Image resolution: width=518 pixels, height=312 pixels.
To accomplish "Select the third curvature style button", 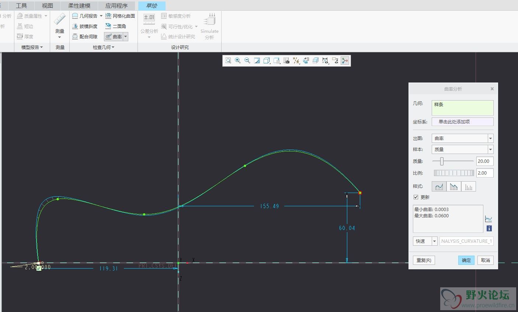I will (468, 186).
